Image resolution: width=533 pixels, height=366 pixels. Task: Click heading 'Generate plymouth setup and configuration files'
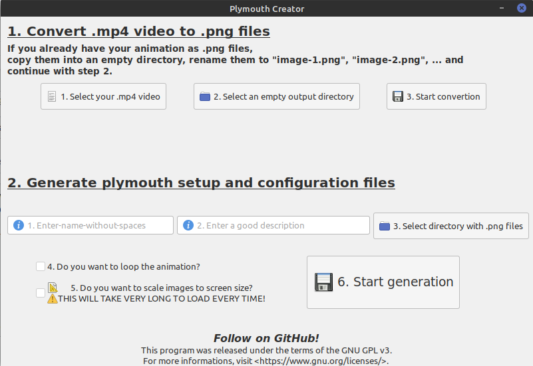(x=201, y=183)
